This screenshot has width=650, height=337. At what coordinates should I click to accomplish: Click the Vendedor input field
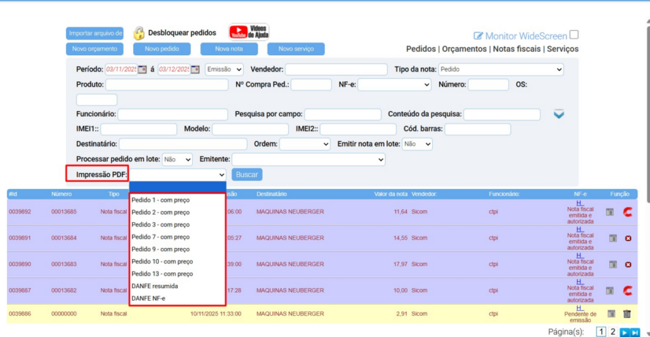[x=336, y=69]
